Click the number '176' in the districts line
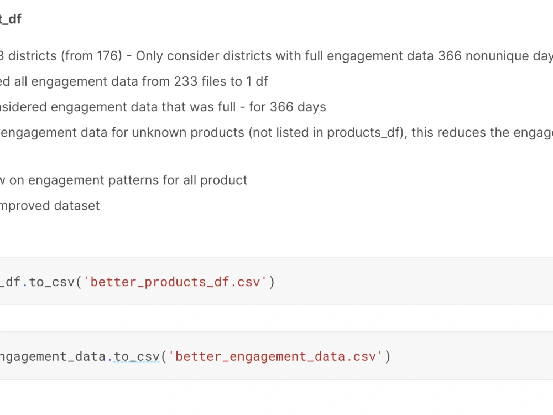This screenshot has width=553, height=415. coord(107,56)
